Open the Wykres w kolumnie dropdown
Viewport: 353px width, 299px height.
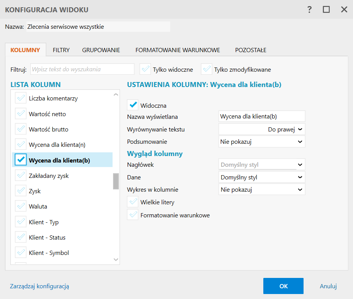click(262, 189)
